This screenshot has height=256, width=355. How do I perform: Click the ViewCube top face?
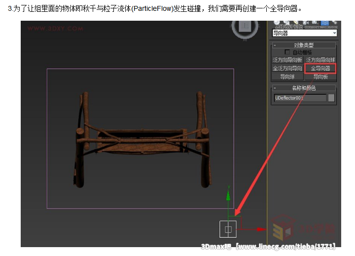tap(245, 26)
